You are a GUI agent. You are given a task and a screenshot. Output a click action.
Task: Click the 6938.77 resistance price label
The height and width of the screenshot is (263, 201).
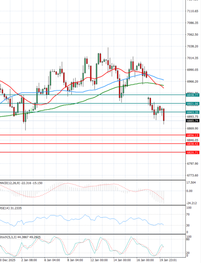tap(193, 95)
